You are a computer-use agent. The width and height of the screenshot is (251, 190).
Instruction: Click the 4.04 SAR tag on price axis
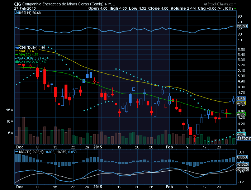[x=241, y=134]
